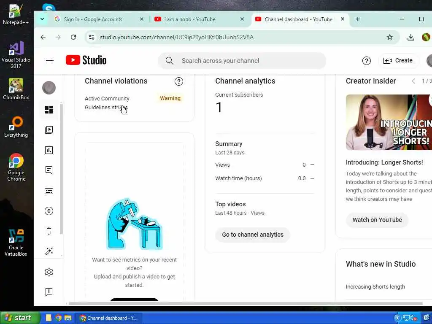The image size is (432, 324).
Task: Click the YouTube Studio logo
Action: point(86,60)
